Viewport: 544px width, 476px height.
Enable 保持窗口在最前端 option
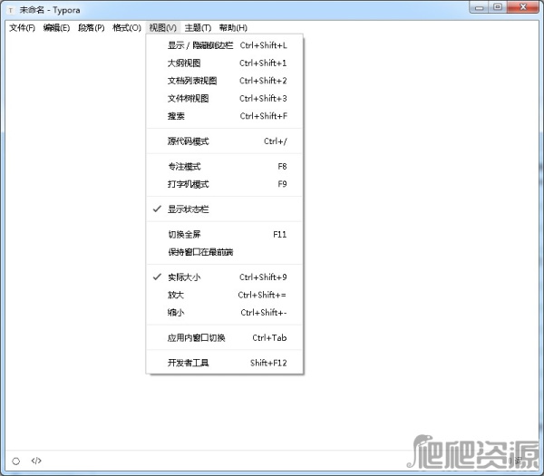[199, 252]
